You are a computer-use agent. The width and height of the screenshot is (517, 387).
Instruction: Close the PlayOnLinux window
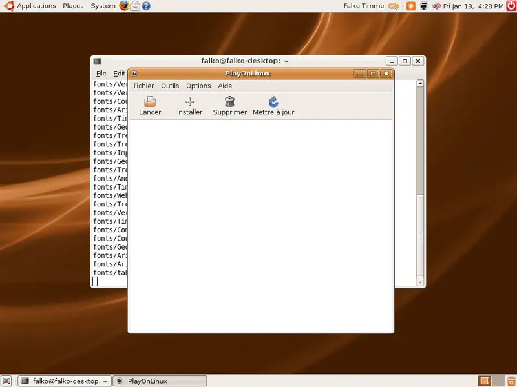(386, 74)
